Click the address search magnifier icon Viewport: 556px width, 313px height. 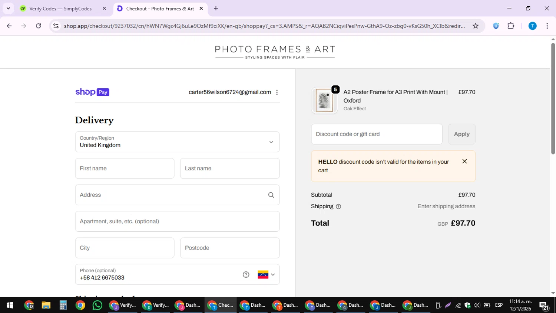(x=271, y=195)
